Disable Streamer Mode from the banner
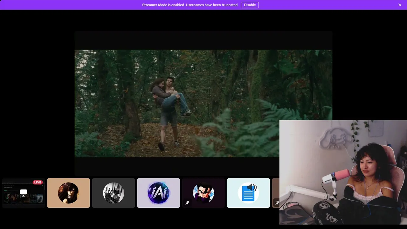Image resolution: width=407 pixels, height=229 pixels. (250, 5)
